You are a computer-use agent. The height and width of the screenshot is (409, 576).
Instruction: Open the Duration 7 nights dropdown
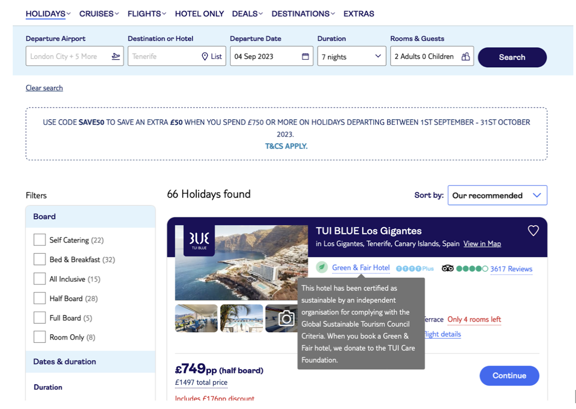click(x=352, y=56)
